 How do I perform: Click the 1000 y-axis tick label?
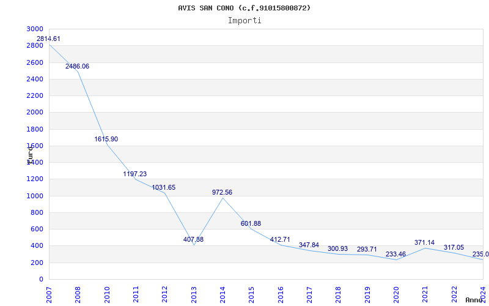[x=35, y=196]
